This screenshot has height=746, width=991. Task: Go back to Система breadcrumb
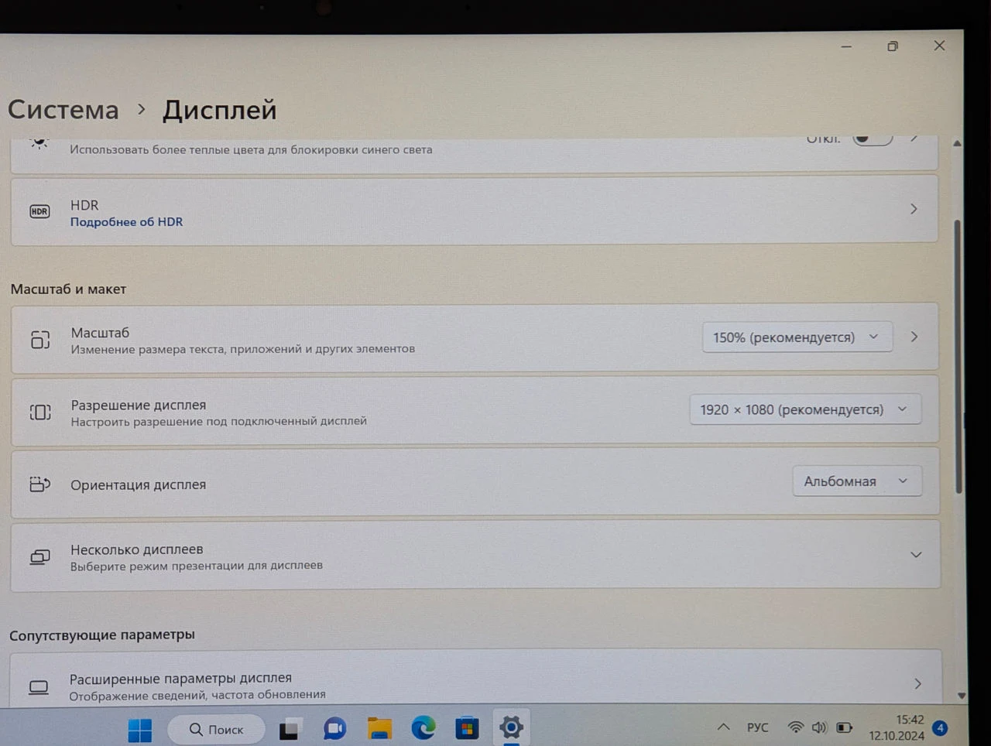coord(63,110)
